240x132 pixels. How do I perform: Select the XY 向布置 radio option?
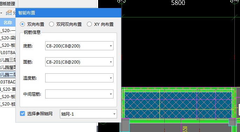[x=89, y=24]
